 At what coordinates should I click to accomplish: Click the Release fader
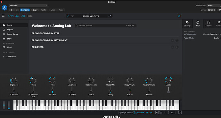click(149, 90)
